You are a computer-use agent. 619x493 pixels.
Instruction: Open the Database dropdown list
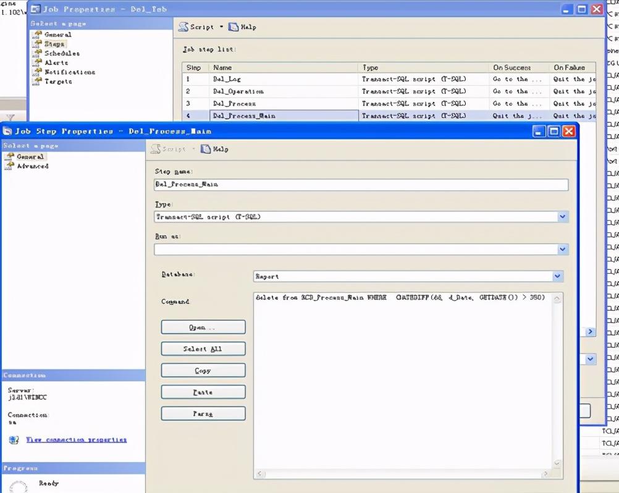(x=557, y=276)
